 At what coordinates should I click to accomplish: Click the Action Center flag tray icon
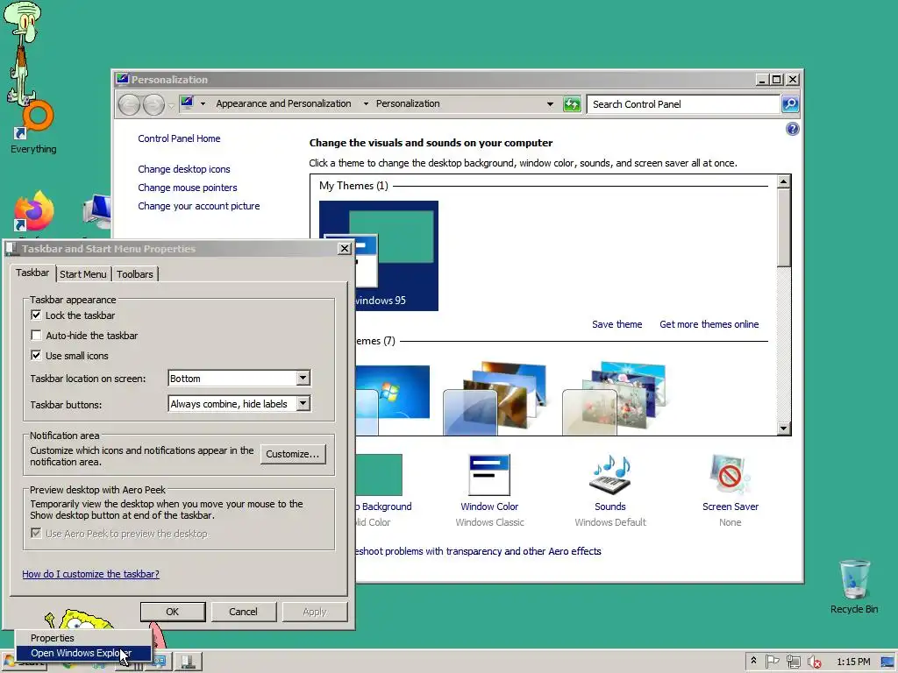[772, 662]
